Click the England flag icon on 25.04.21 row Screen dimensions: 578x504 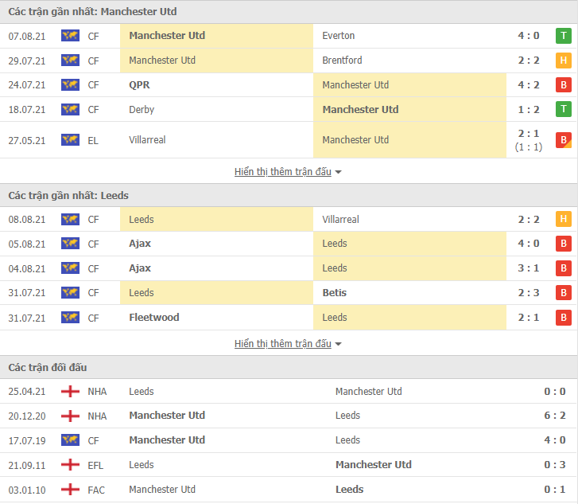(x=70, y=392)
